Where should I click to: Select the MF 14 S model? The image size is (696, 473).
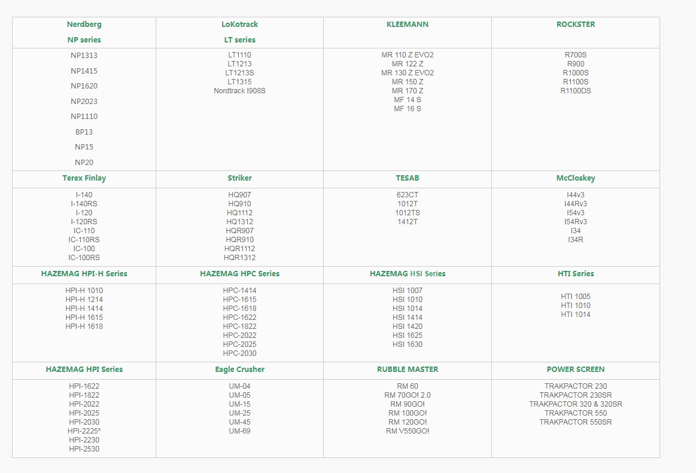pyautogui.click(x=408, y=100)
